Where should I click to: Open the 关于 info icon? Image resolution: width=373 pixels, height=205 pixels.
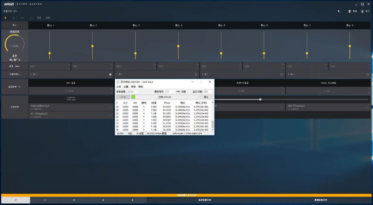click(362, 11)
